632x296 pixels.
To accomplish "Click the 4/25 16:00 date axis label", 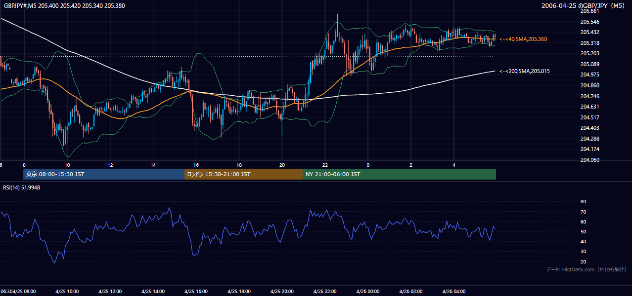I will click(x=196, y=291).
